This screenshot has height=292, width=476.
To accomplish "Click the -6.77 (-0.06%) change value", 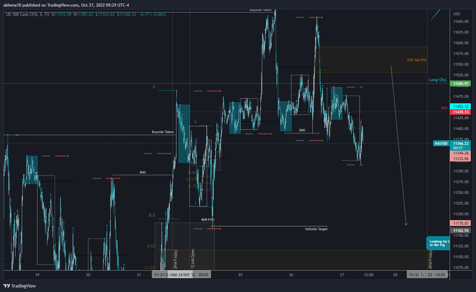I will pyautogui.click(x=153, y=15).
